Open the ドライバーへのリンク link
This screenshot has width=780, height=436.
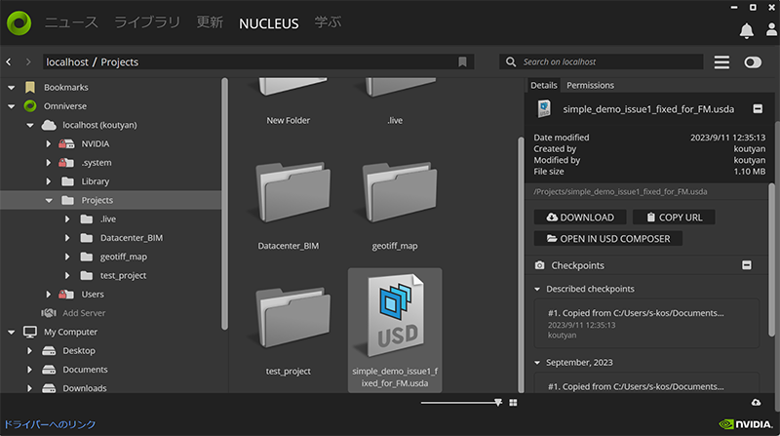pos(50,424)
